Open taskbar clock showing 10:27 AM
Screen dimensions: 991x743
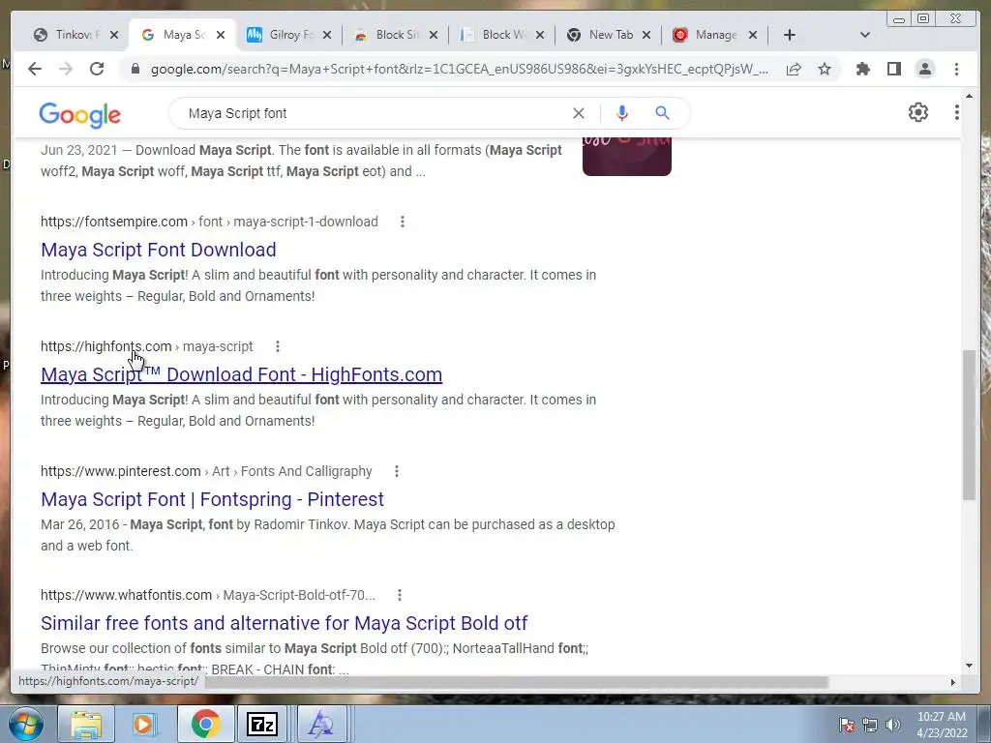[x=942, y=725]
